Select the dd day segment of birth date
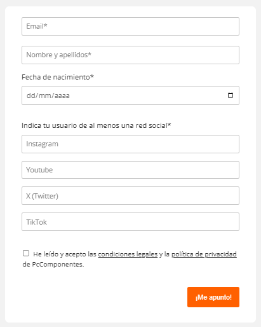 point(30,95)
